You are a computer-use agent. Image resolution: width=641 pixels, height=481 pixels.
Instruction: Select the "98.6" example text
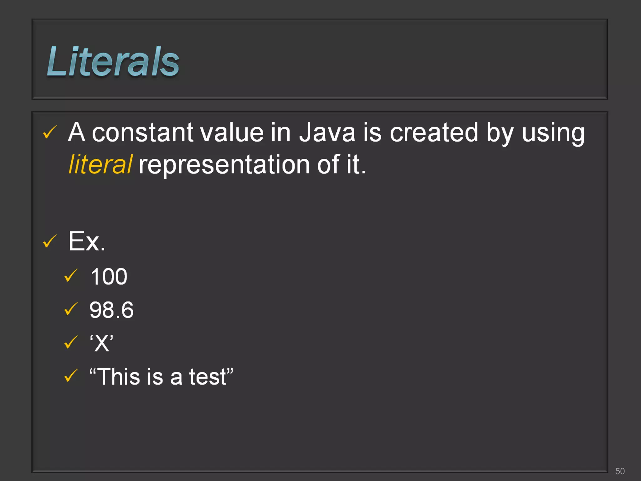111,310
